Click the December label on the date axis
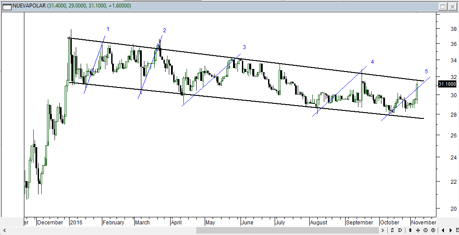This screenshot has width=459, height=235. (x=51, y=223)
